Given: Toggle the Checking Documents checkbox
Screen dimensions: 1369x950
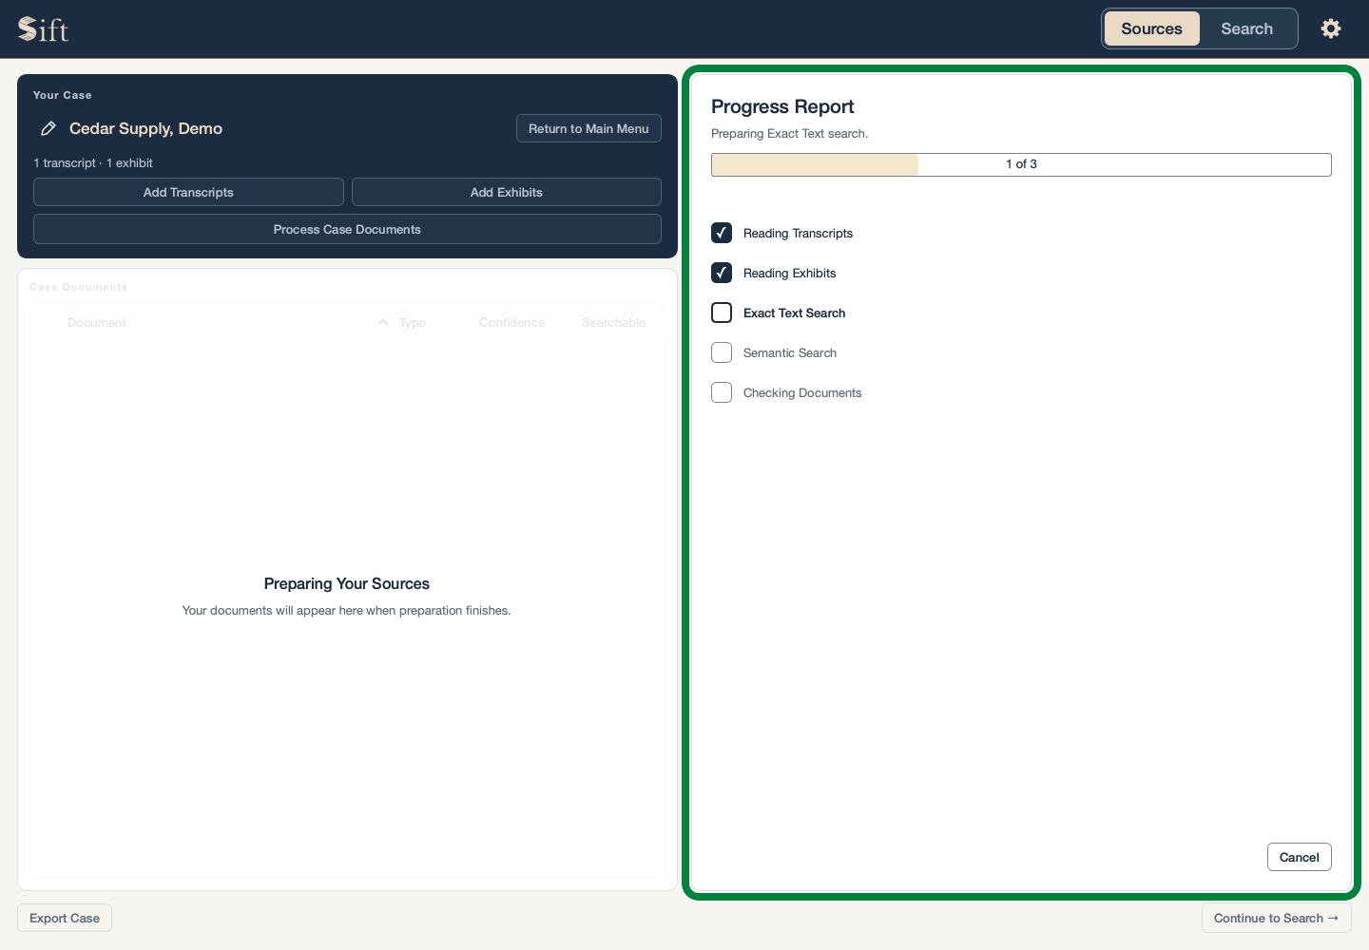Looking at the screenshot, I should [722, 392].
